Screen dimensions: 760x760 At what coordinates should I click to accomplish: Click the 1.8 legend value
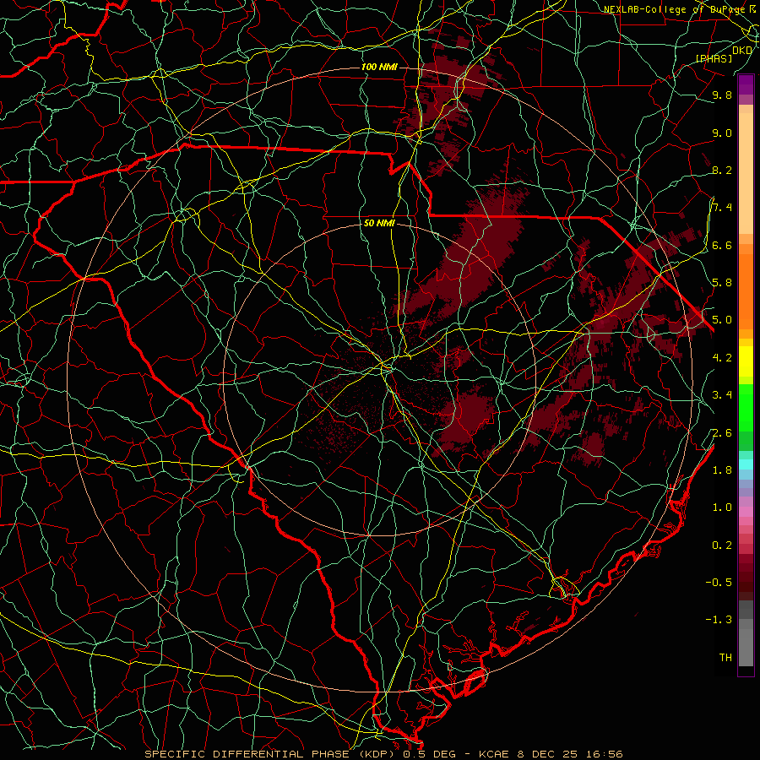[x=722, y=470]
